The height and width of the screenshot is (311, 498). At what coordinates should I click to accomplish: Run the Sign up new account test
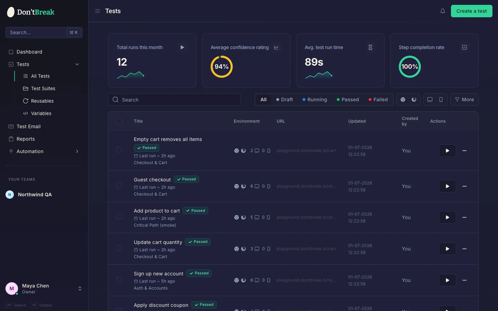tap(448, 280)
